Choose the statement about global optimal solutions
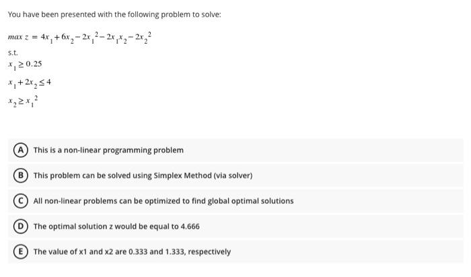Screen dimensions: 471x277 point(164,201)
